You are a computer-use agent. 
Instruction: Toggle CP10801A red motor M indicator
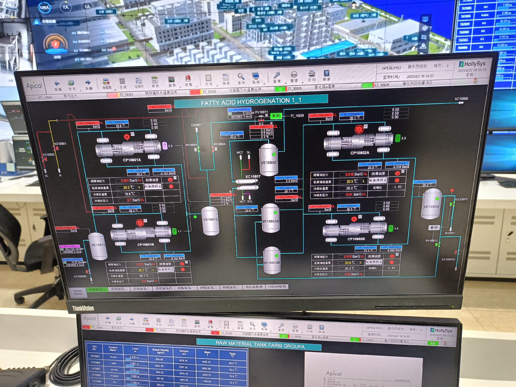click(127, 137)
